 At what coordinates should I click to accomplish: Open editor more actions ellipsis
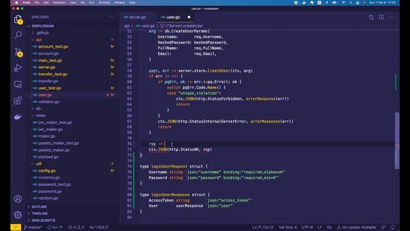pyautogui.click(x=391, y=17)
